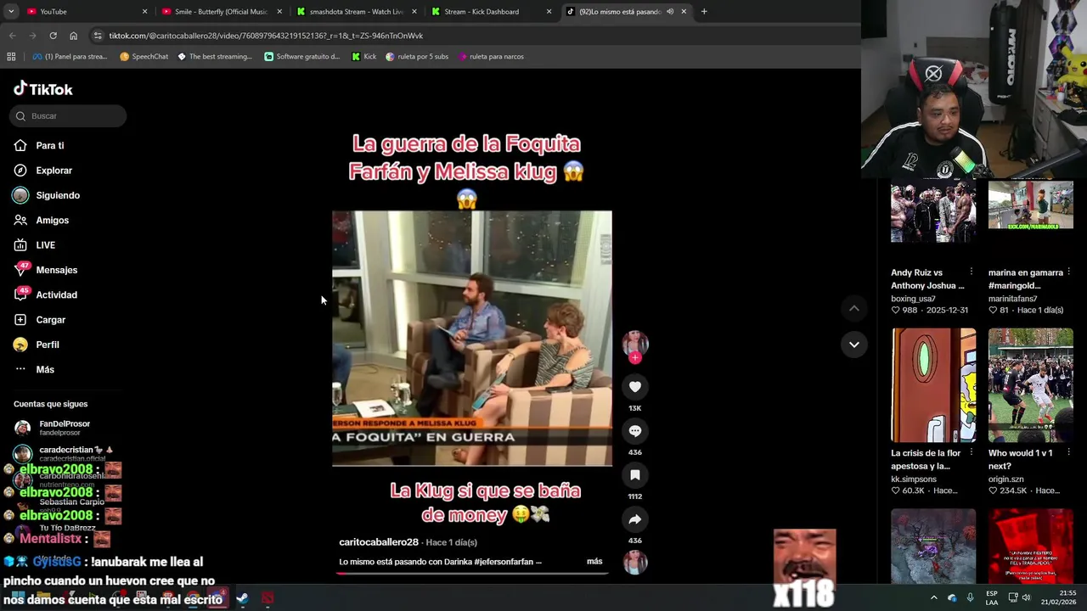1087x611 pixels.
Task: Open Software gratuito bookmark
Action: [x=302, y=57]
